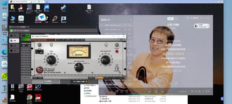This screenshot has width=232, height=104.
Task: Open the 腾讯会议 desktop shortcut
Action: [x=47, y=8]
